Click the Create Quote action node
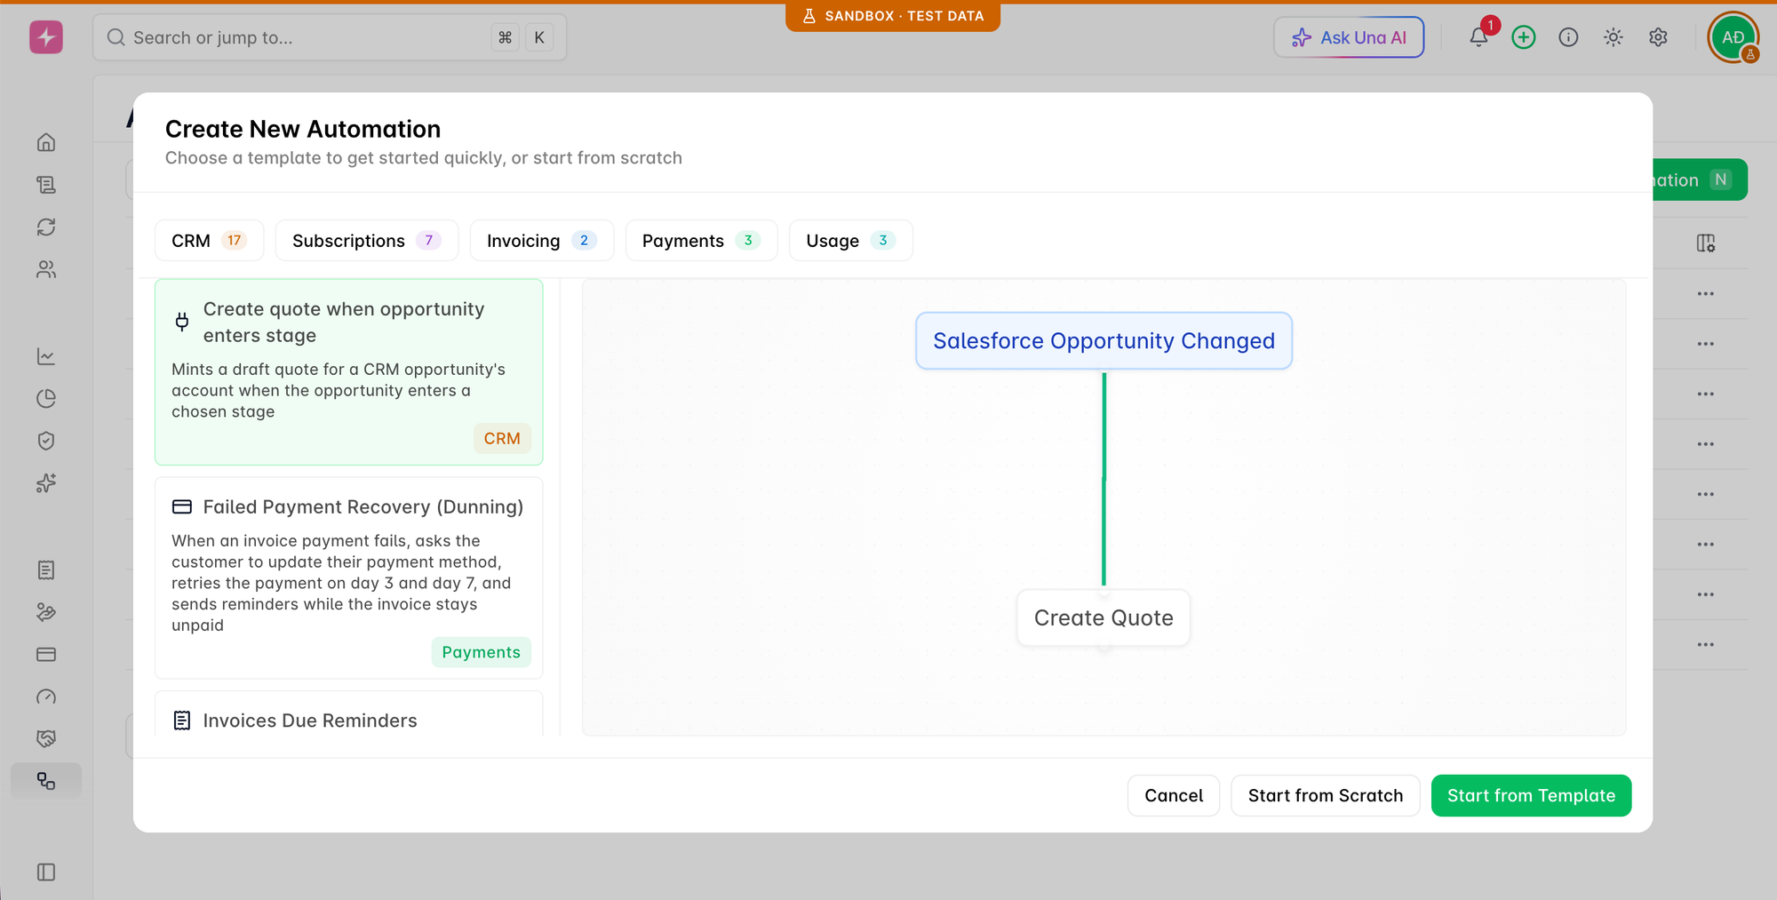The width and height of the screenshot is (1777, 900). click(1104, 618)
